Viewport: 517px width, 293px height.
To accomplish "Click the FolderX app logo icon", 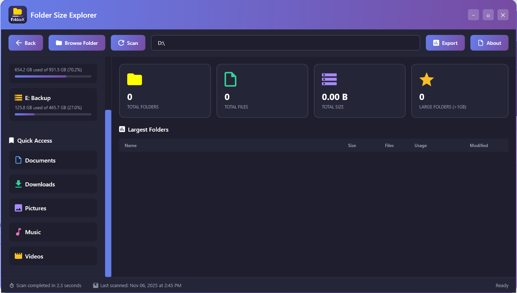I will [17, 15].
